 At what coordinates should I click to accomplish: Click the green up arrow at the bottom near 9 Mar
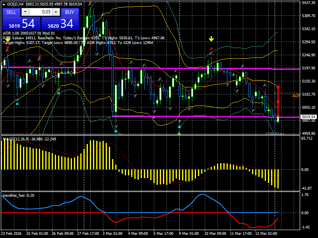(x=179, y=133)
